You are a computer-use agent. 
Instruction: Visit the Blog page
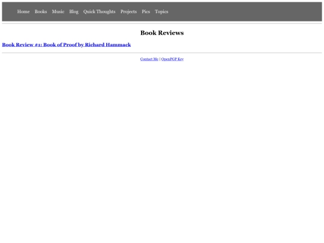point(74,12)
